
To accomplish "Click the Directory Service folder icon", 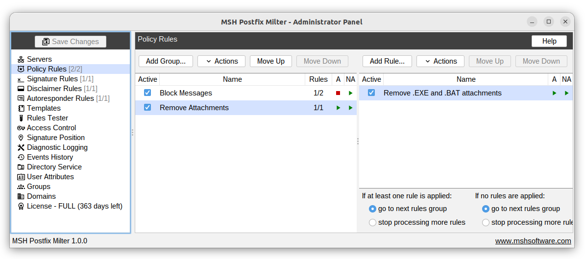I will (x=21, y=167).
